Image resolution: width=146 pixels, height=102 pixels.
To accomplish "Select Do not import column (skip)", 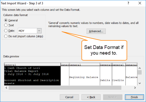I will (6, 36).
